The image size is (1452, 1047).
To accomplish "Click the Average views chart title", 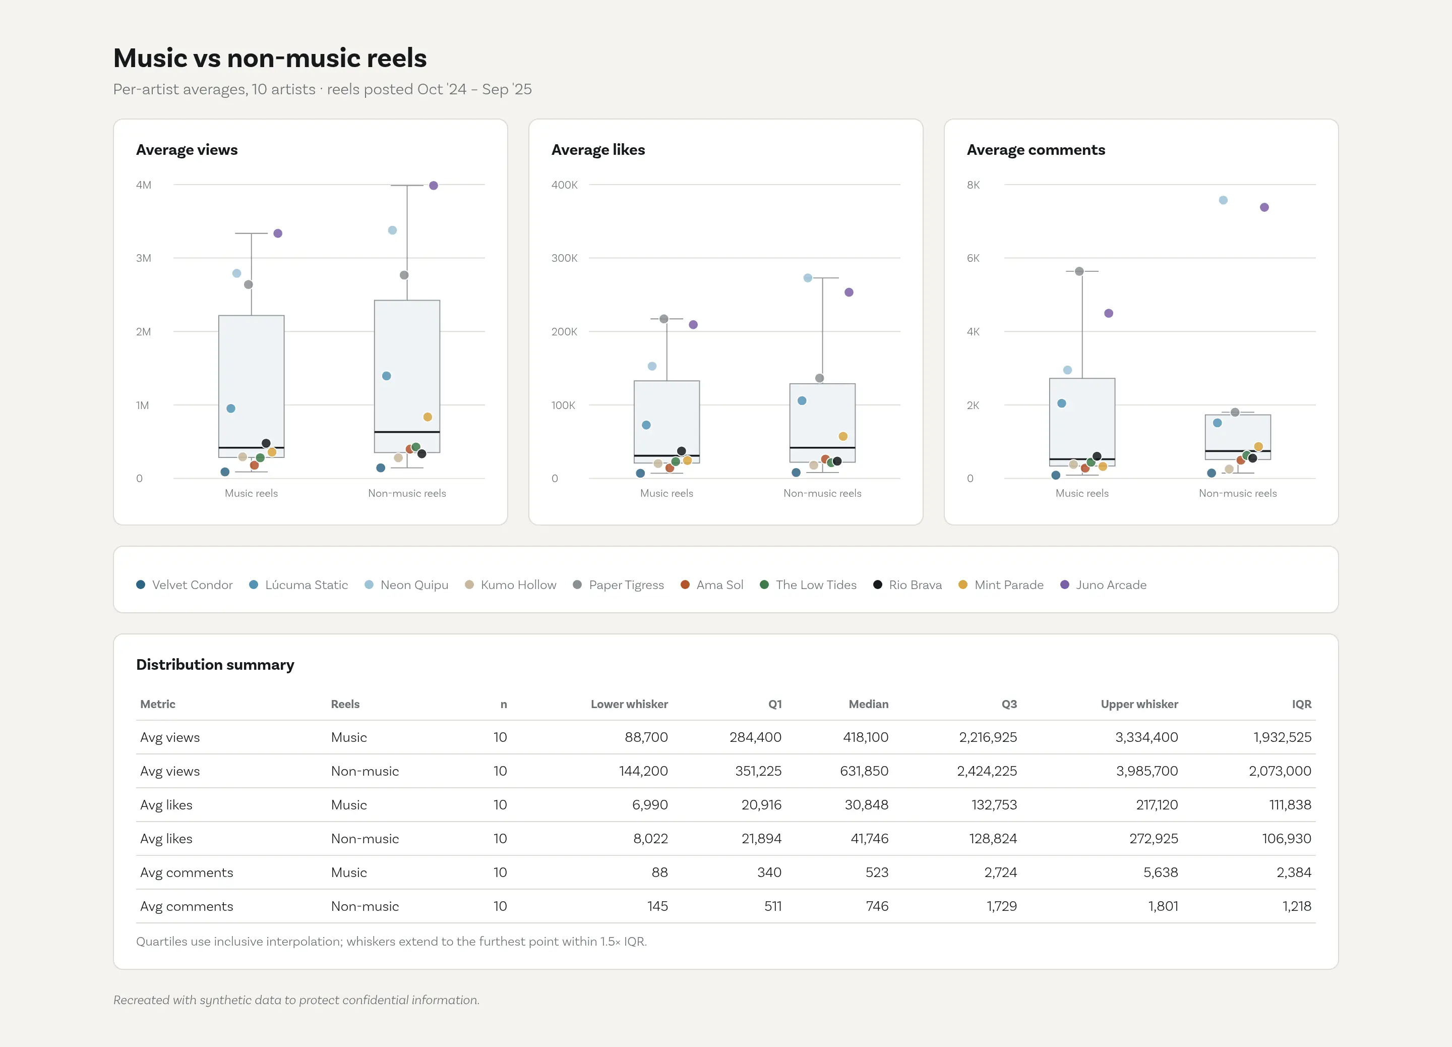I will pyautogui.click(x=187, y=150).
